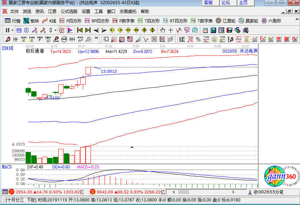Click the 客服 customer service button
This screenshot has height=205, width=300.
click(211, 3)
